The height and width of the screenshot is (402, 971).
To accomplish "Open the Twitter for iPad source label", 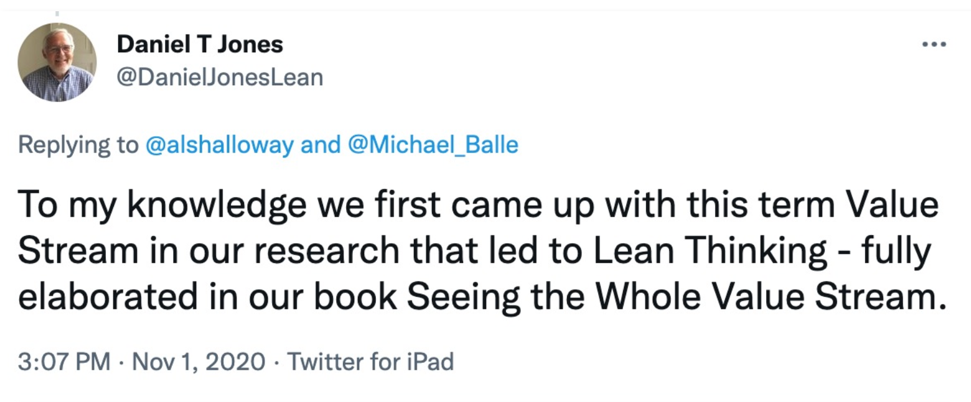I will pos(369,362).
